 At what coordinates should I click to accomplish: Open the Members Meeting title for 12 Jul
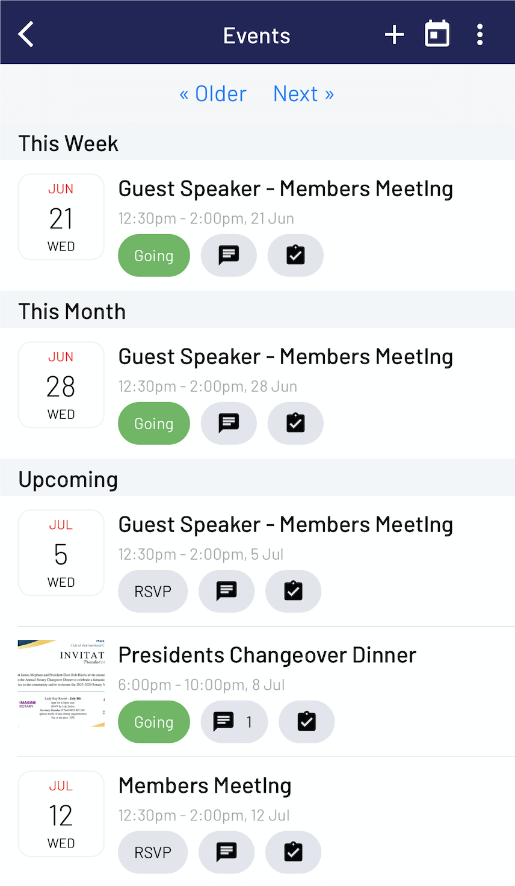pyautogui.click(x=205, y=785)
